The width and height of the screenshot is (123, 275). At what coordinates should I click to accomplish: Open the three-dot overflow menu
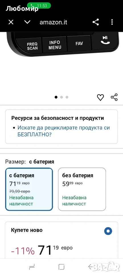point(112,22)
